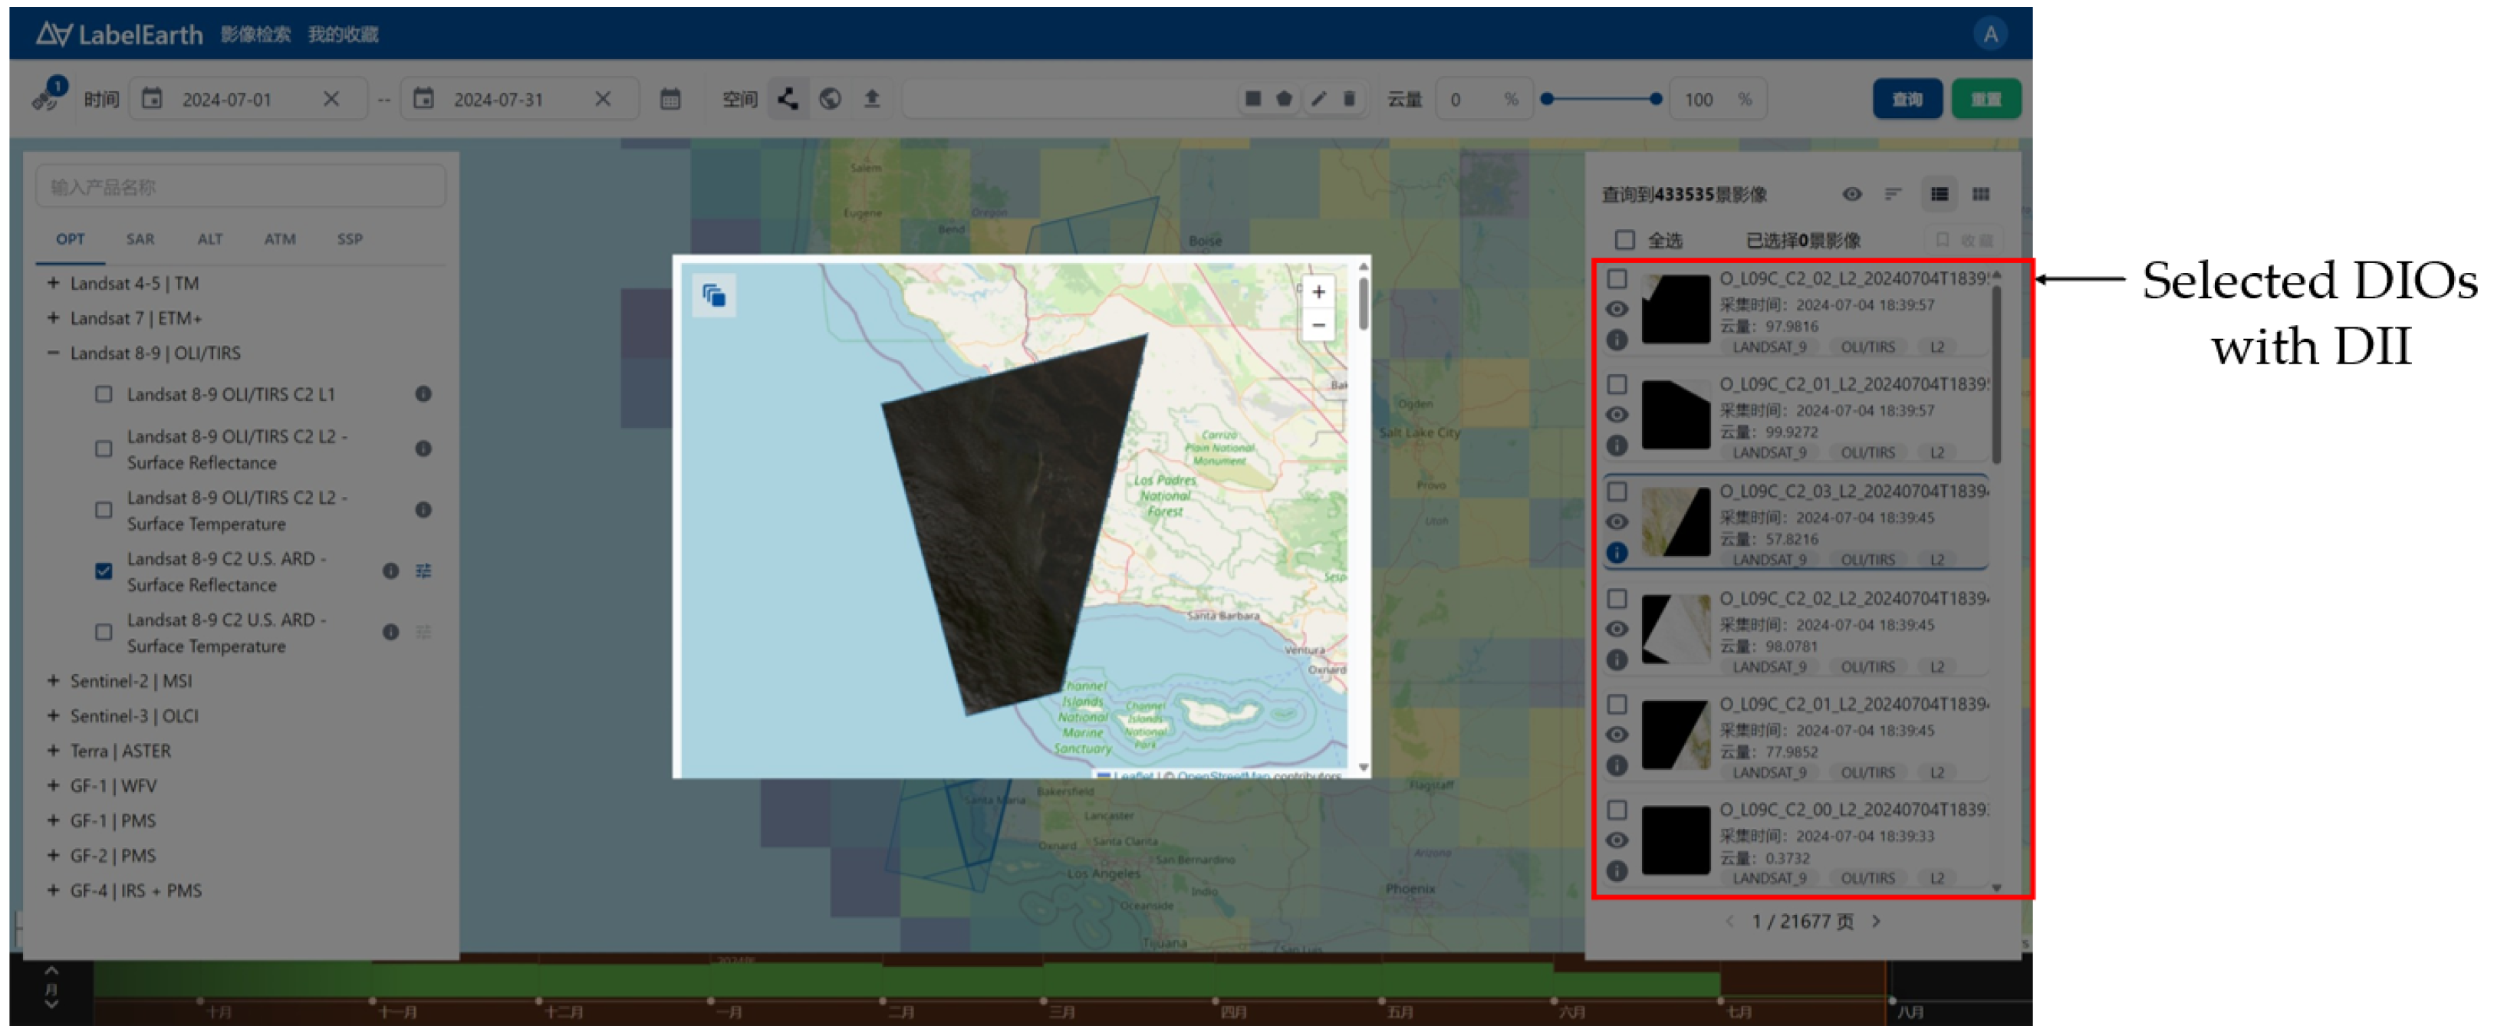Select the draw polygon spatial tool

click(787, 98)
